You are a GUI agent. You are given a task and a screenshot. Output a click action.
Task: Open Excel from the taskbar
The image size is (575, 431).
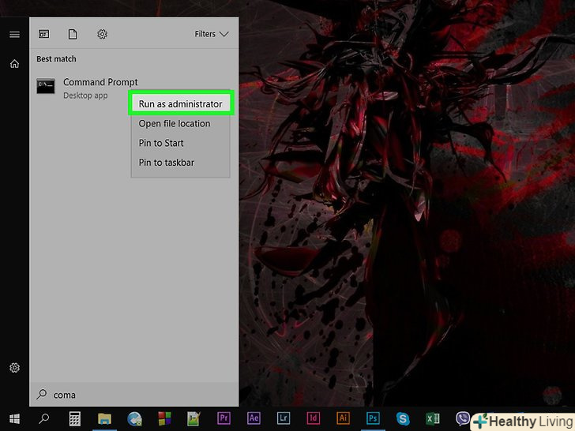[433, 418]
